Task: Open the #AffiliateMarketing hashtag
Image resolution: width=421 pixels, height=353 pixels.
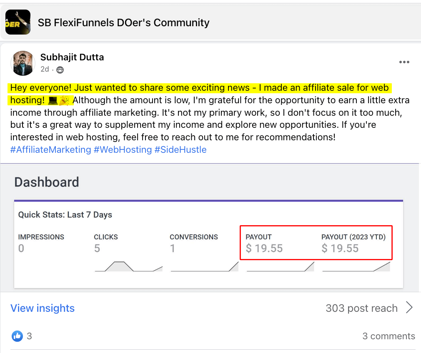Action: 50,149
